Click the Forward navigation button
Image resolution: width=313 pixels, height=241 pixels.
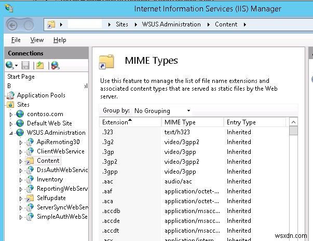click(x=29, y=25)
